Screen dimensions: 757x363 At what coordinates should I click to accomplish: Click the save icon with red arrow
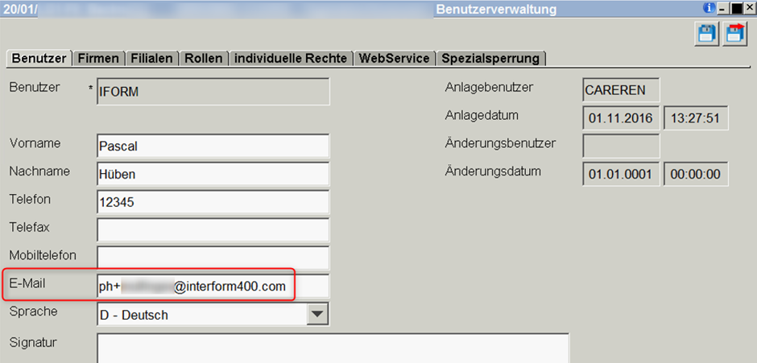[x=734, y=34]
